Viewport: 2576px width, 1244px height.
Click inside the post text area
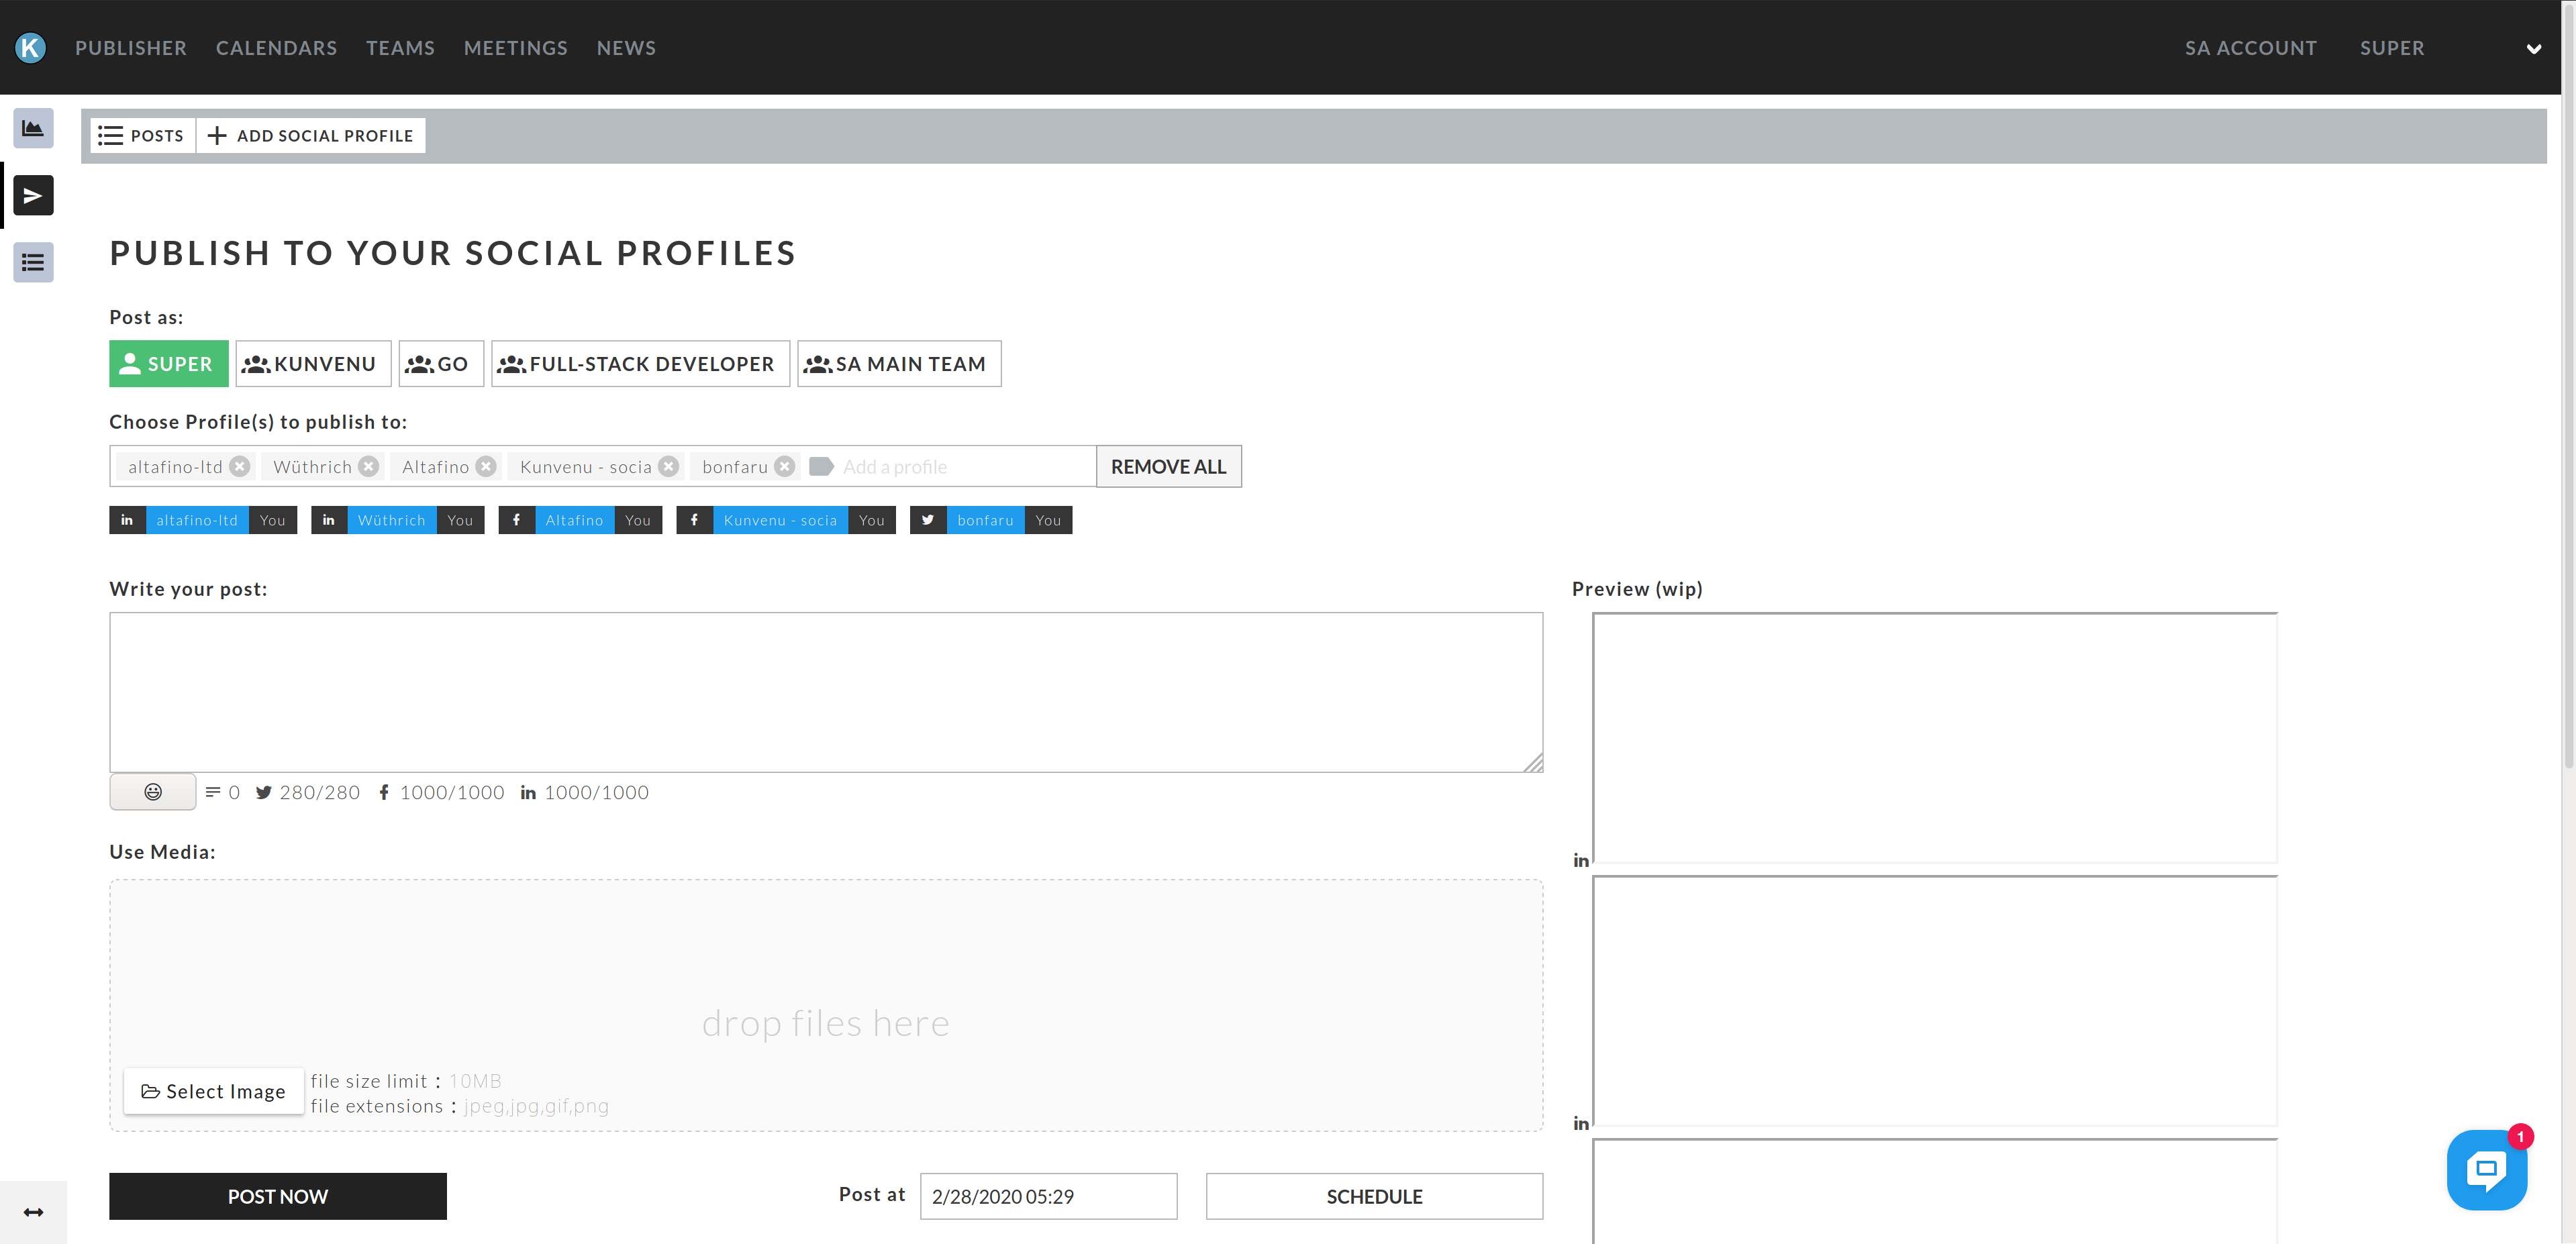[x=825, y=691]
